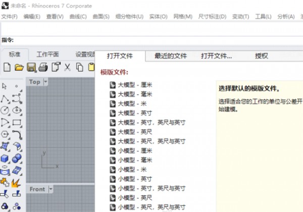Choose template 小模型 - 厘米

click(131, 151)
